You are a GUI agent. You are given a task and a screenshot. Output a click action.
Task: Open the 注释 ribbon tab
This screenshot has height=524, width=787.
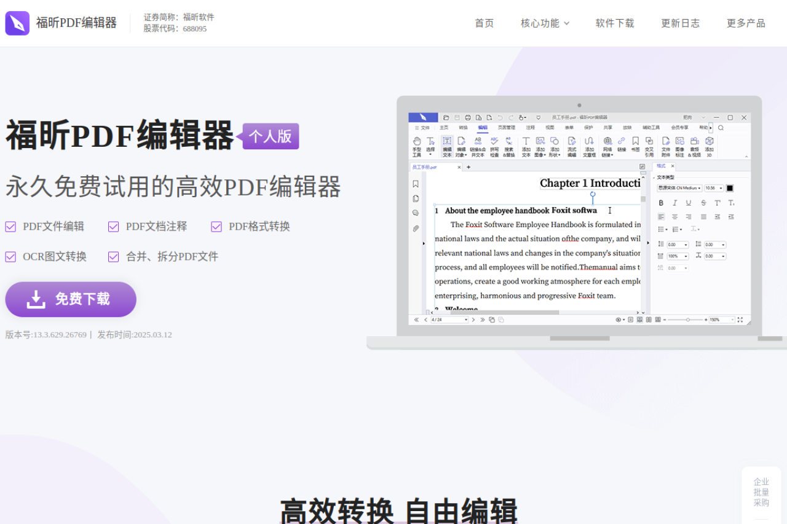tap(530, 128)
